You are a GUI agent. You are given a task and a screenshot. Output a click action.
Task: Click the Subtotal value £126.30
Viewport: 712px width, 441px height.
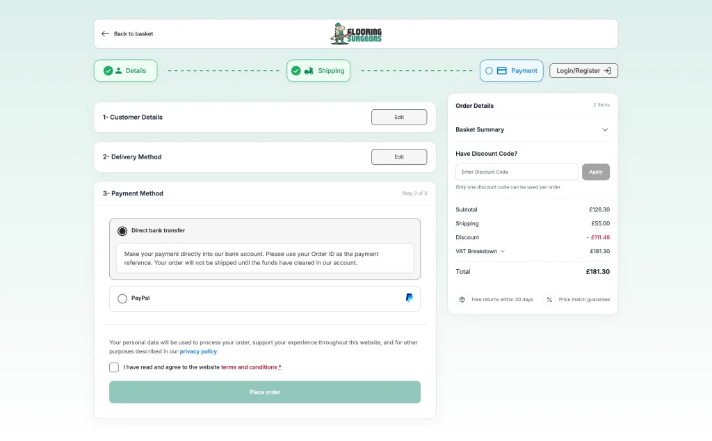pos(599,210)
